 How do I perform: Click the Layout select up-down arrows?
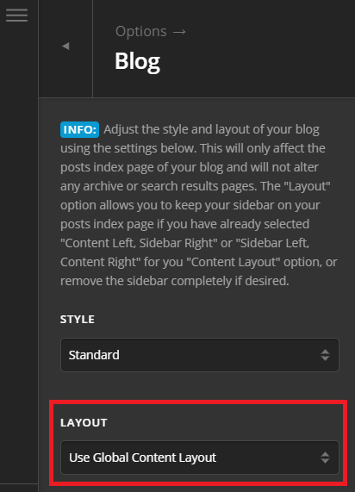325,458
